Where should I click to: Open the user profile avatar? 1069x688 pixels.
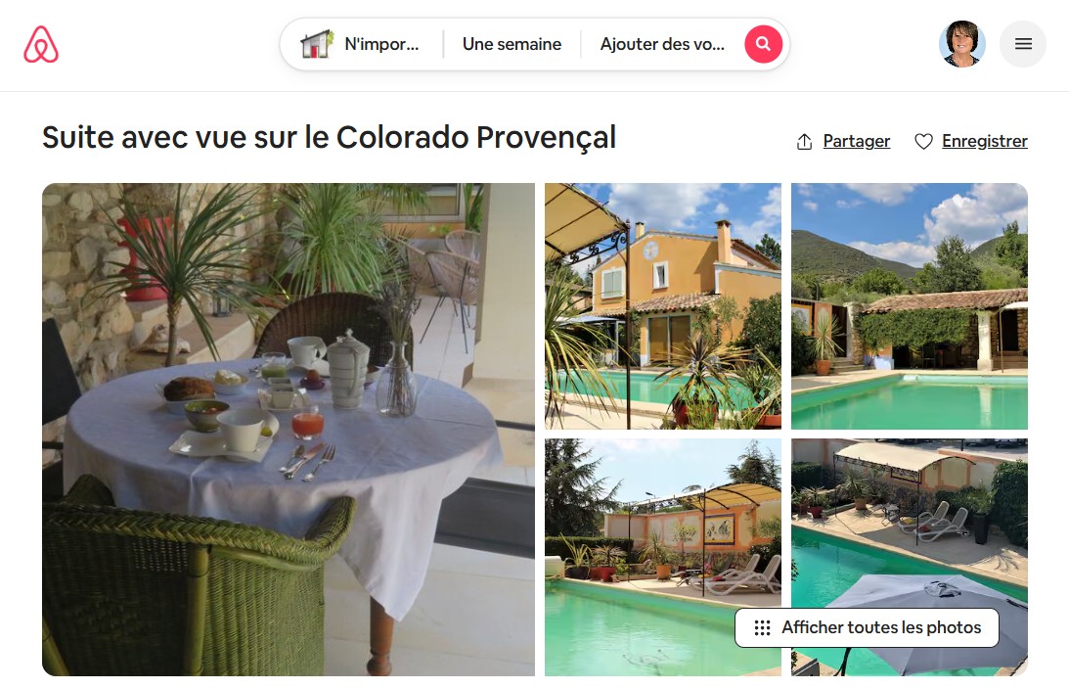[x=962, y=44]
